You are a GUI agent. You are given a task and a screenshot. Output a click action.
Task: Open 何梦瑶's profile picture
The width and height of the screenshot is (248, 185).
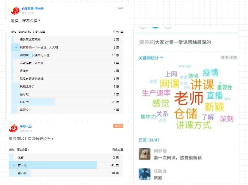point(145,154)
